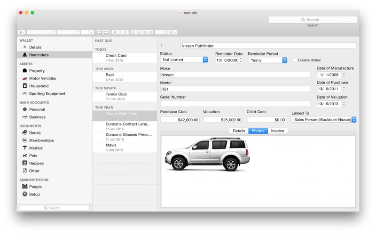
Task: Select the Credit Card reminder
Action: pos(125,58)
